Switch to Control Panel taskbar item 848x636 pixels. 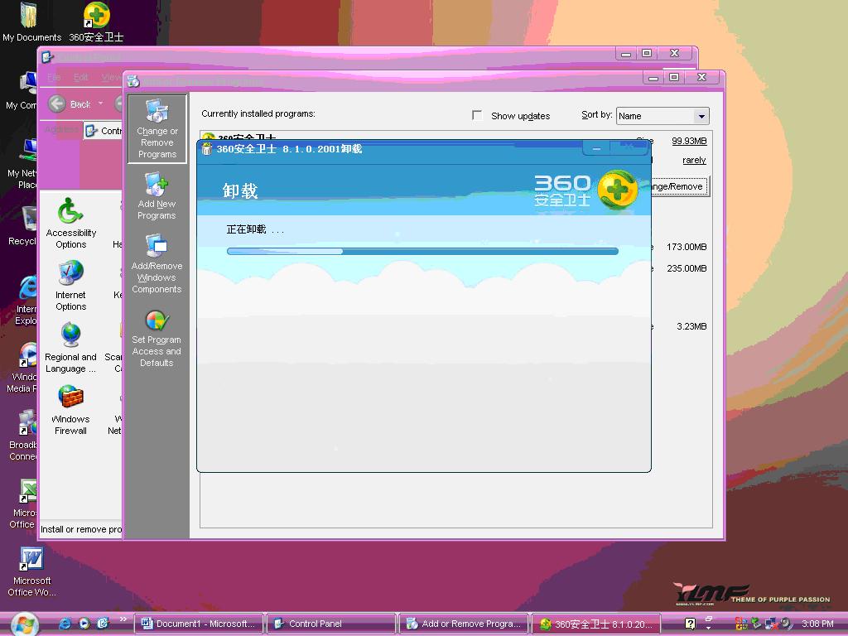point(330,624)
